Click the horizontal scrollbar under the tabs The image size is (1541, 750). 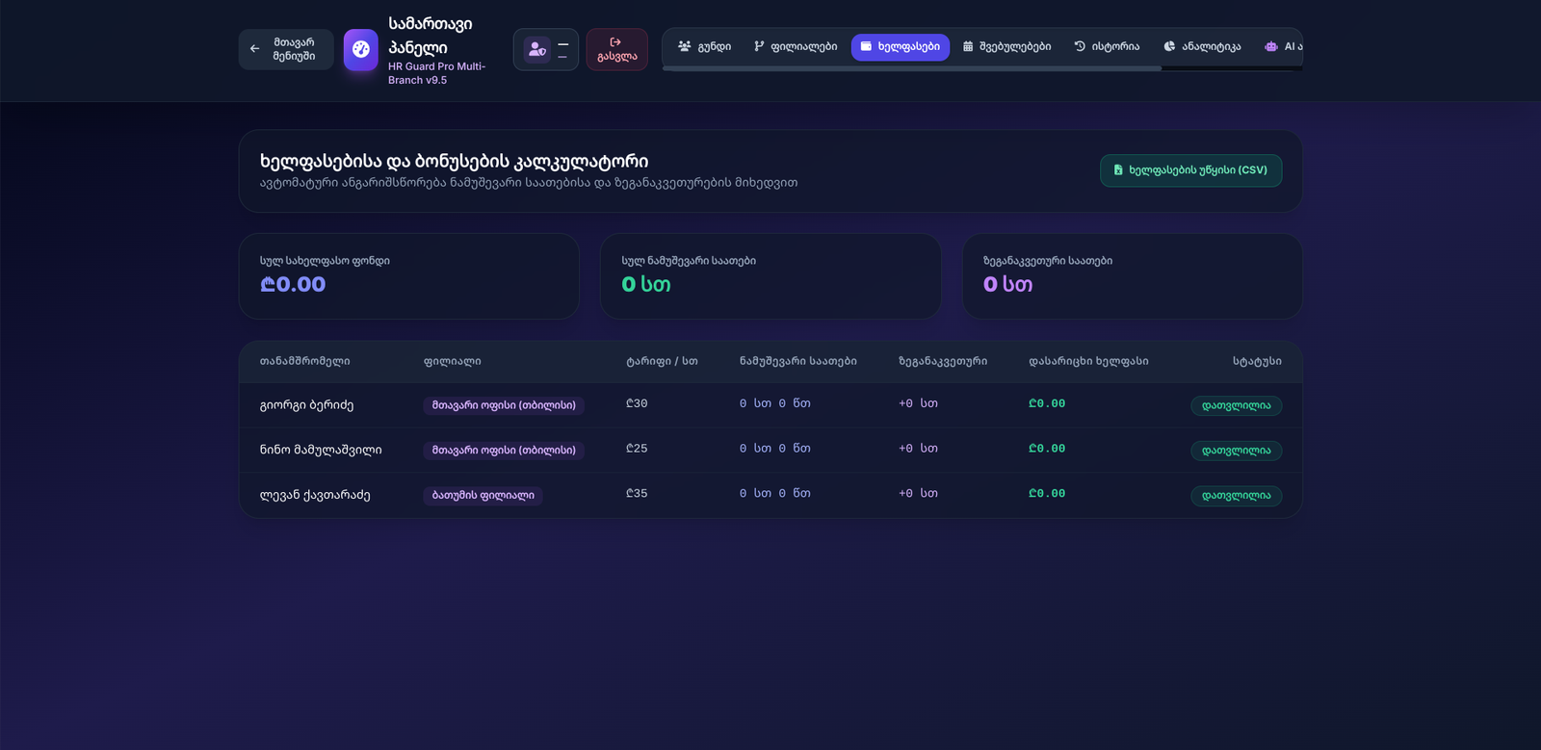[912, 68]
